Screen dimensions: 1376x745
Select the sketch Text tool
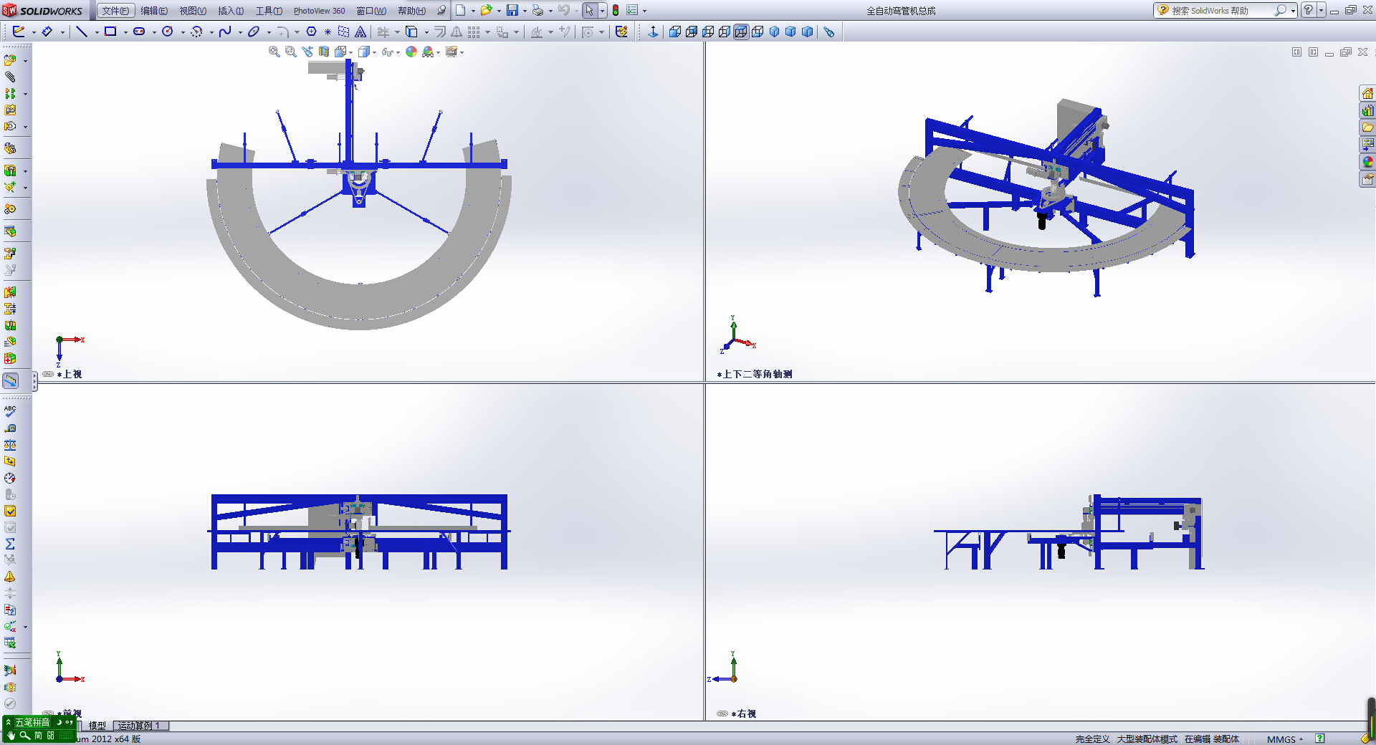tap(360, 32)
